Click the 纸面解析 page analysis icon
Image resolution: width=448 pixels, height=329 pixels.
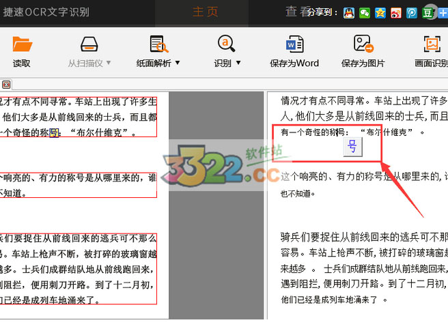click(x=159, y=44)
